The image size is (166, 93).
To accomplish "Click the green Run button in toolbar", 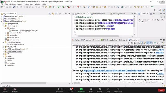I will [58, 7].
